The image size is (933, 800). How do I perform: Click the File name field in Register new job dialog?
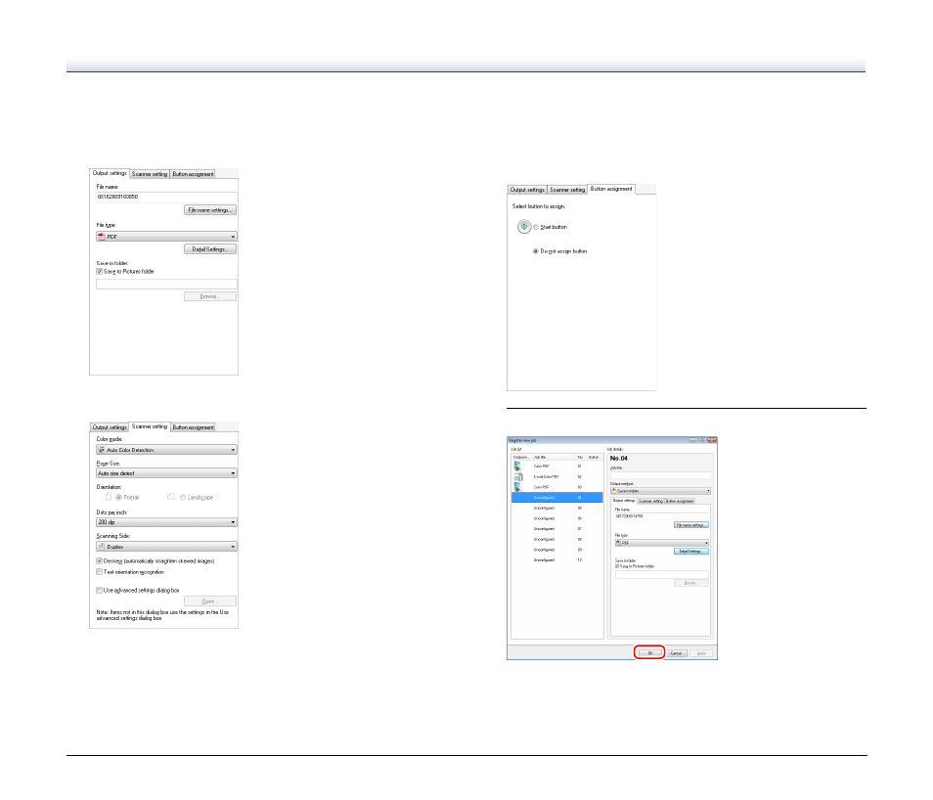tap(662, 516)
